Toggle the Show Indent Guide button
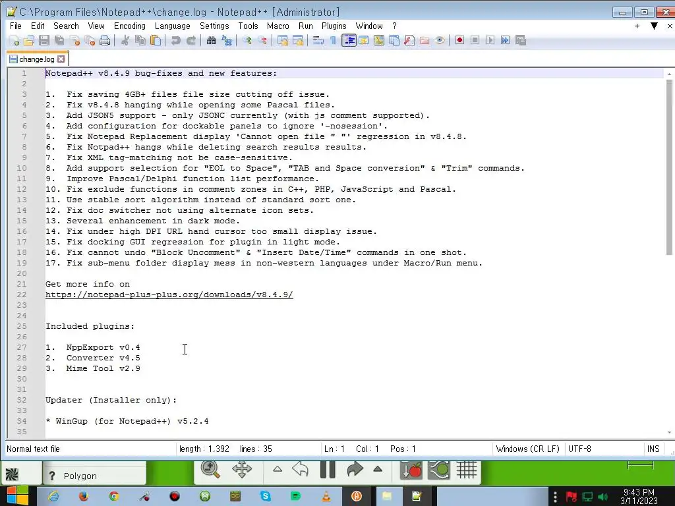This screenshot has width=675, height=506. [x=349, y=40]
